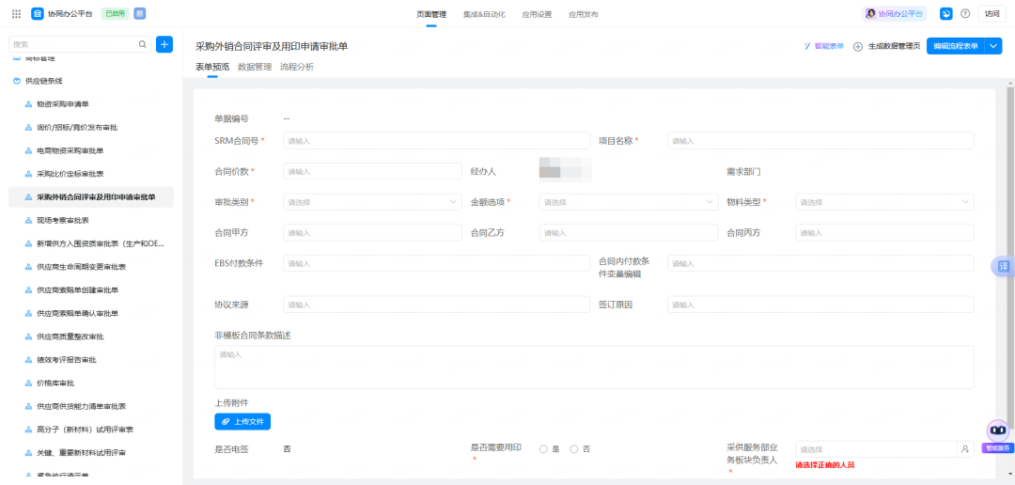The height and width of the screenshot is (485, 1015).
Task: Click the search magnifier icon in sidebar
Action: pyautogui.click(x=143, y=44)
